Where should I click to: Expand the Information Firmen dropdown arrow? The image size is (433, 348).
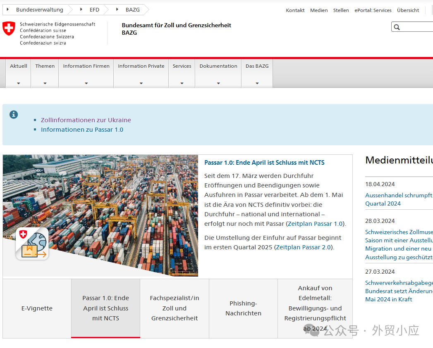coord(86,83)
